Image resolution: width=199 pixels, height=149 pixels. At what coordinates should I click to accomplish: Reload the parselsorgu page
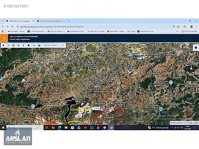pyautogui.click(x=12, y=27)
